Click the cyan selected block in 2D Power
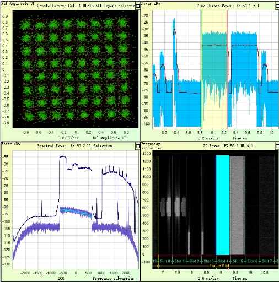The width and height of the screenshot is (279, 282). [x=223, y=205]
